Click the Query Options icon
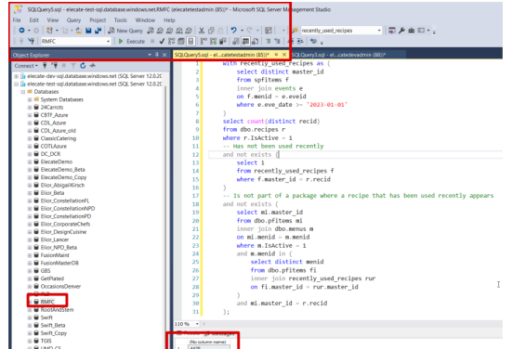Screen dimensions: 512x349 (x=181, y=41)
